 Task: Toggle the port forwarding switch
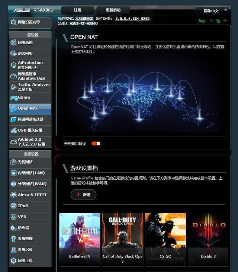tap(96, 144)
